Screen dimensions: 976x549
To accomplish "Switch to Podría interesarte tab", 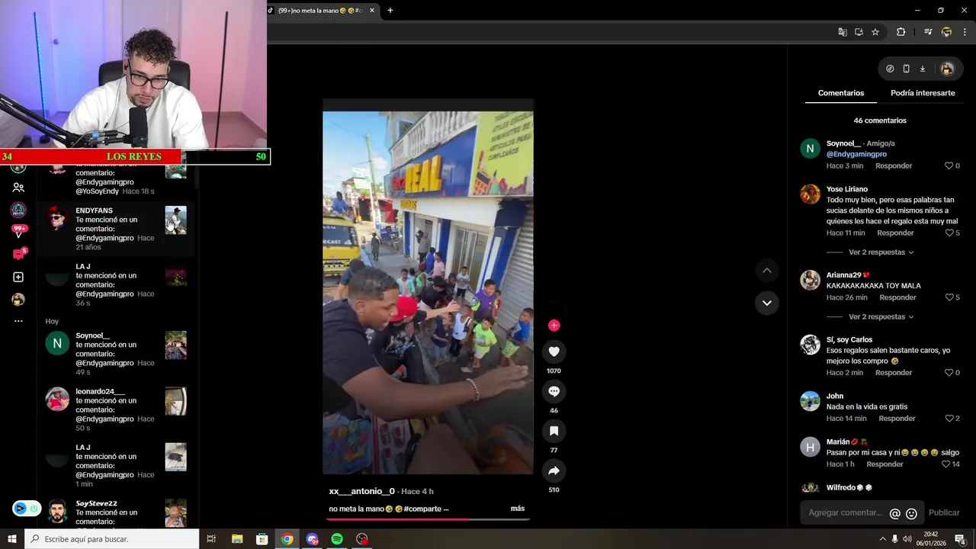I will [x=923, y=93].
